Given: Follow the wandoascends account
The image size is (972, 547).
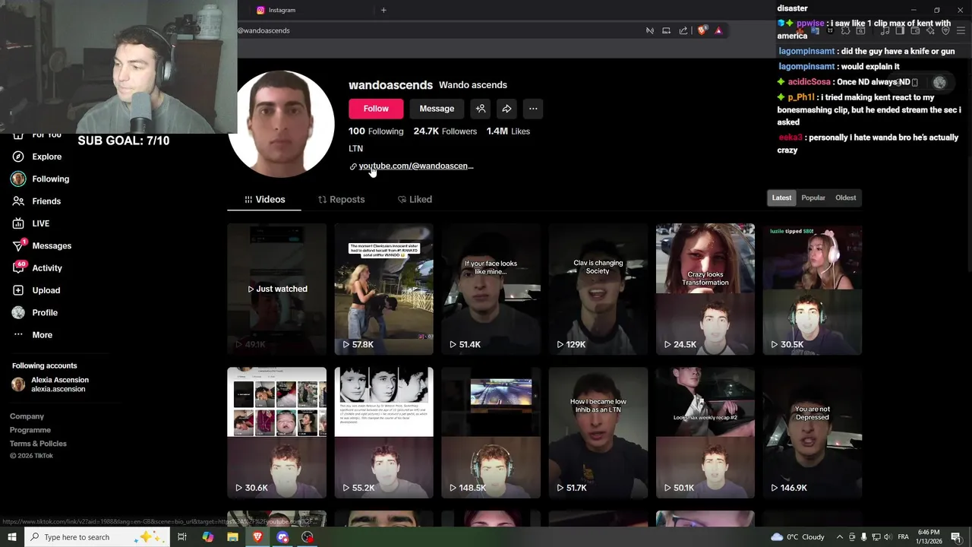Looking at the screenshot, I should point(376,109).
